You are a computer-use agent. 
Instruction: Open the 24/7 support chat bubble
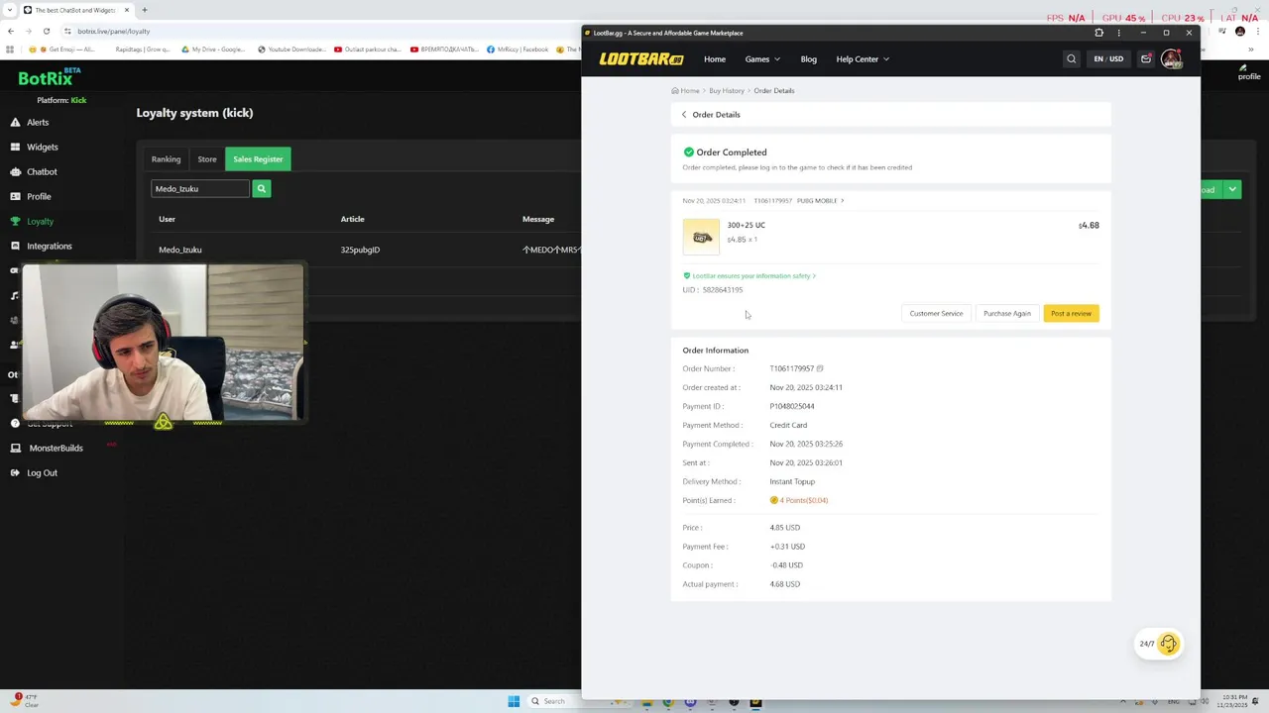[1159, 644]
